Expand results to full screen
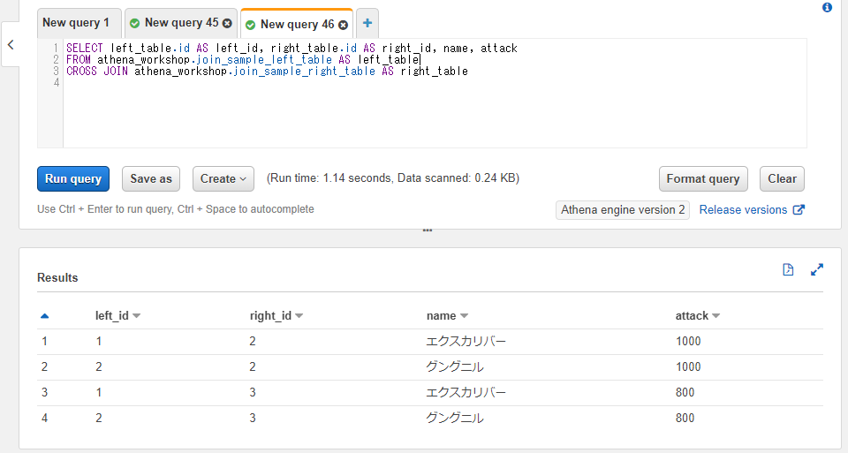The width and height of the screenshot is (848, 453). [816, 269]
